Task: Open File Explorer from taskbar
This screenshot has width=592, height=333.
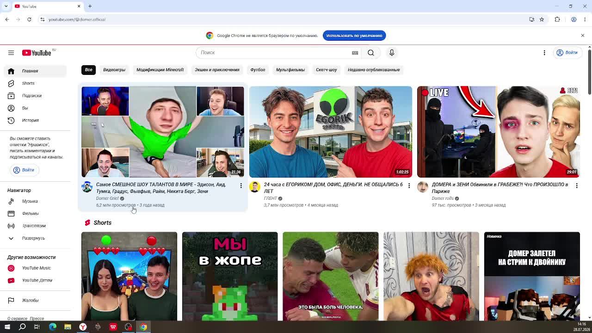Action: (68, 327)
